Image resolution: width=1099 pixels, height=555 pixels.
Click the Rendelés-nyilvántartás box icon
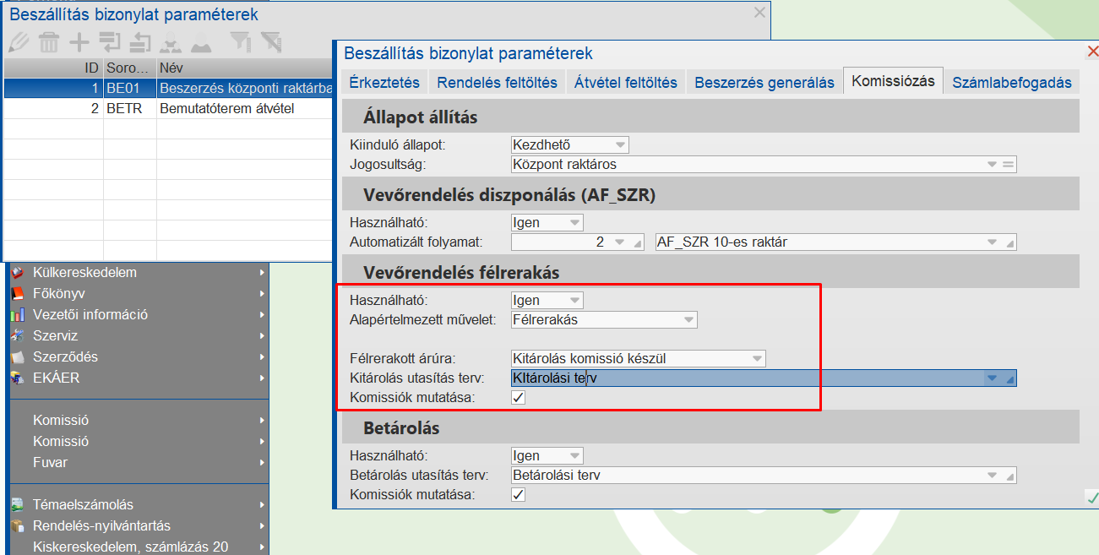click(18, 526)
